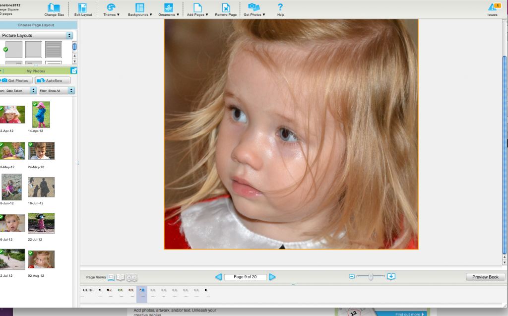Select the 6-Jul-12 baby photo thumbnail

(12, 223)
